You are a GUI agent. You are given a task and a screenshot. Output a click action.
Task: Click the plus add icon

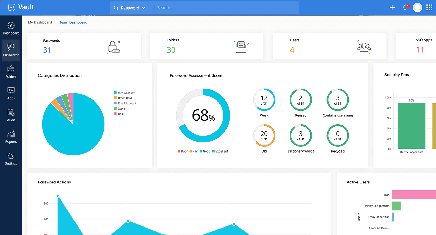[x=392, y=8]
